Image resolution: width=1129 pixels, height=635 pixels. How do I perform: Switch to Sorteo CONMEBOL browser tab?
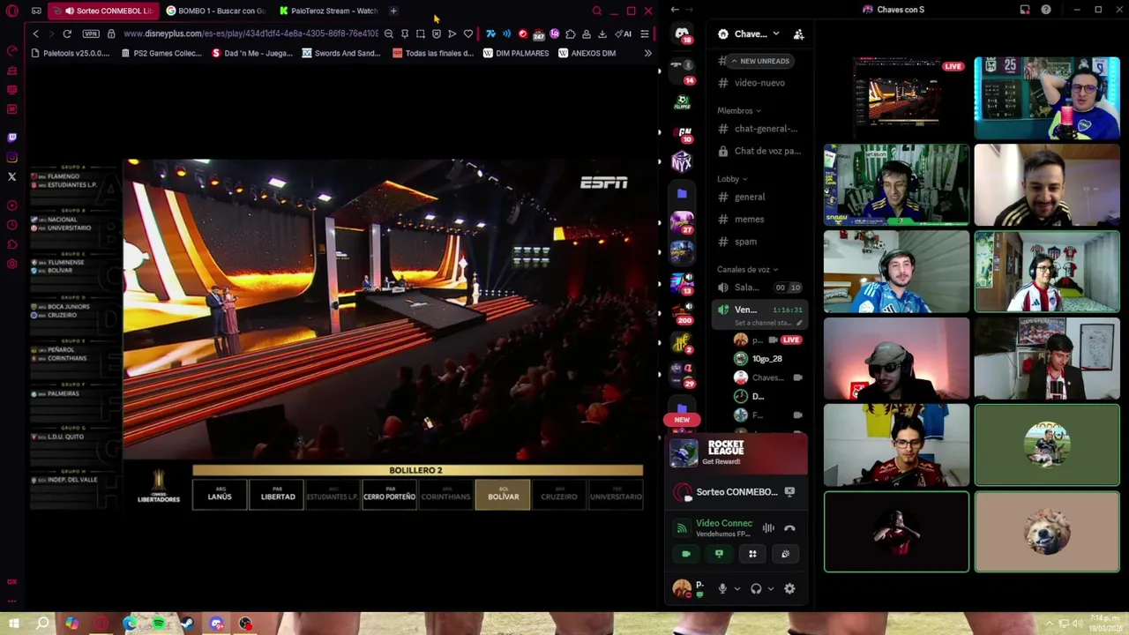click(x=106, y=11)
